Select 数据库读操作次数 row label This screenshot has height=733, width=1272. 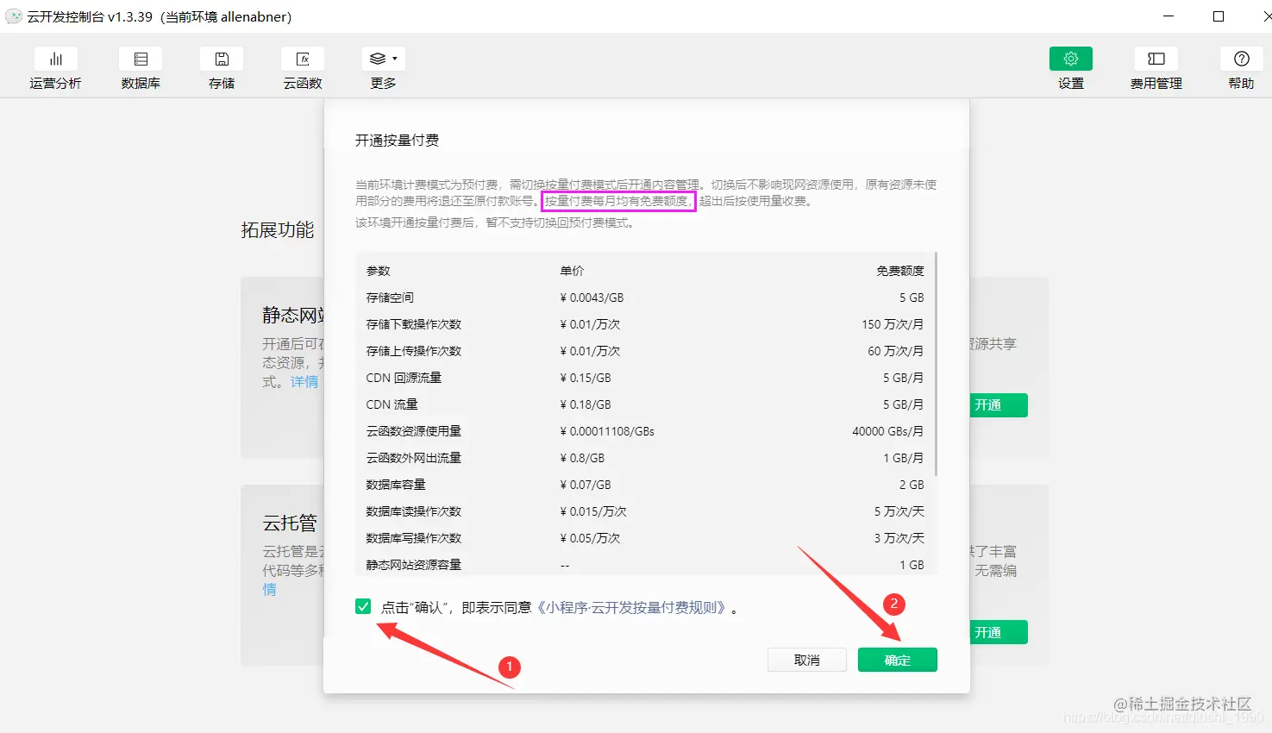tap(414, 511)
